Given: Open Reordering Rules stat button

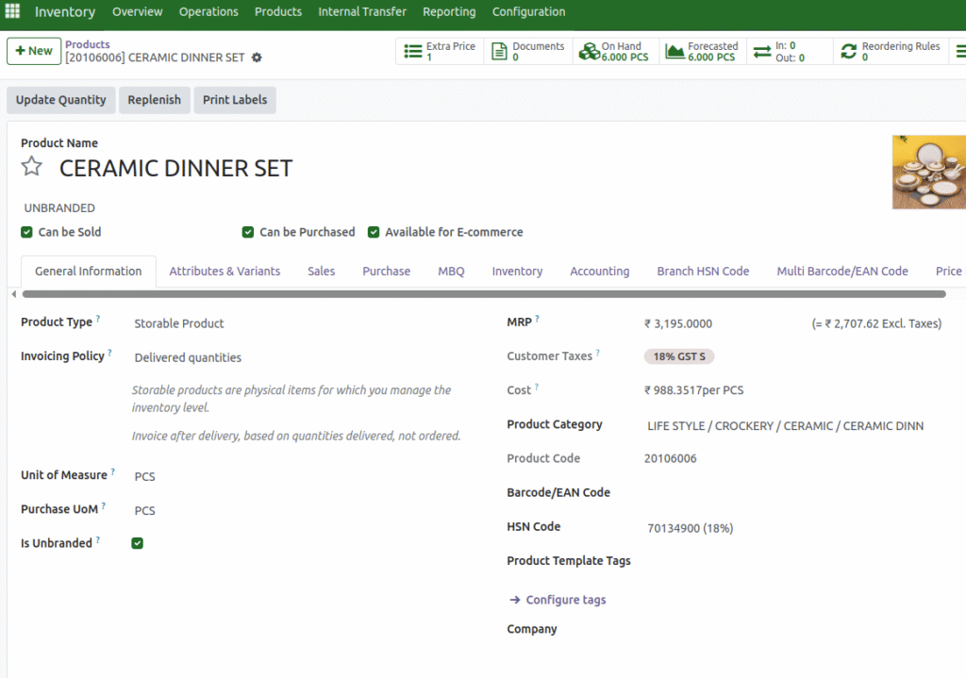Looking at the screenshot, I should point(889,52).
